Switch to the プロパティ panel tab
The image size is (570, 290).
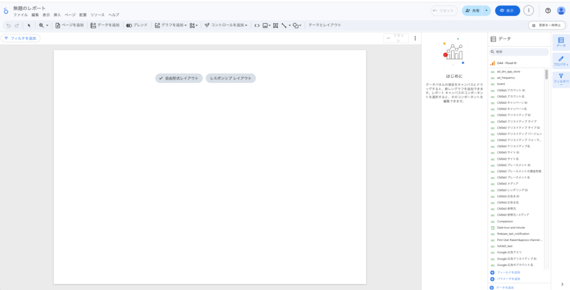click(x=561, y=61)
